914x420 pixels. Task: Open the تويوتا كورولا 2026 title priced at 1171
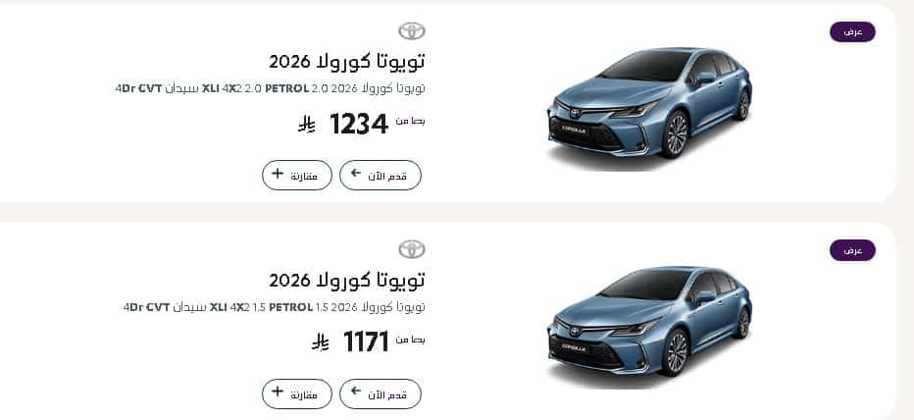pos(347,280)
